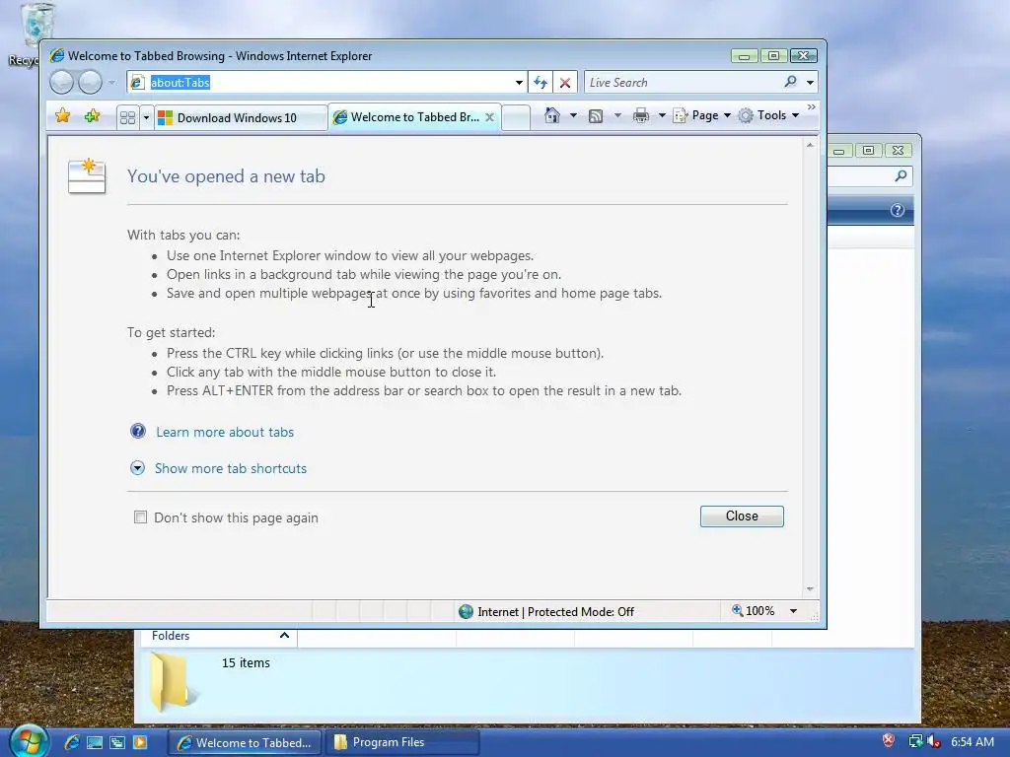Screen dimensions: 1010x757
Task: Click the volume tray icon
Action: [933, 741]
